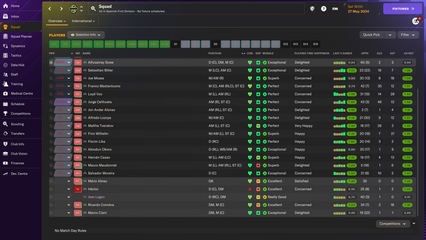Toggle selection circle for Mário Abreu

pyautogui.click(x=51, y=181)
